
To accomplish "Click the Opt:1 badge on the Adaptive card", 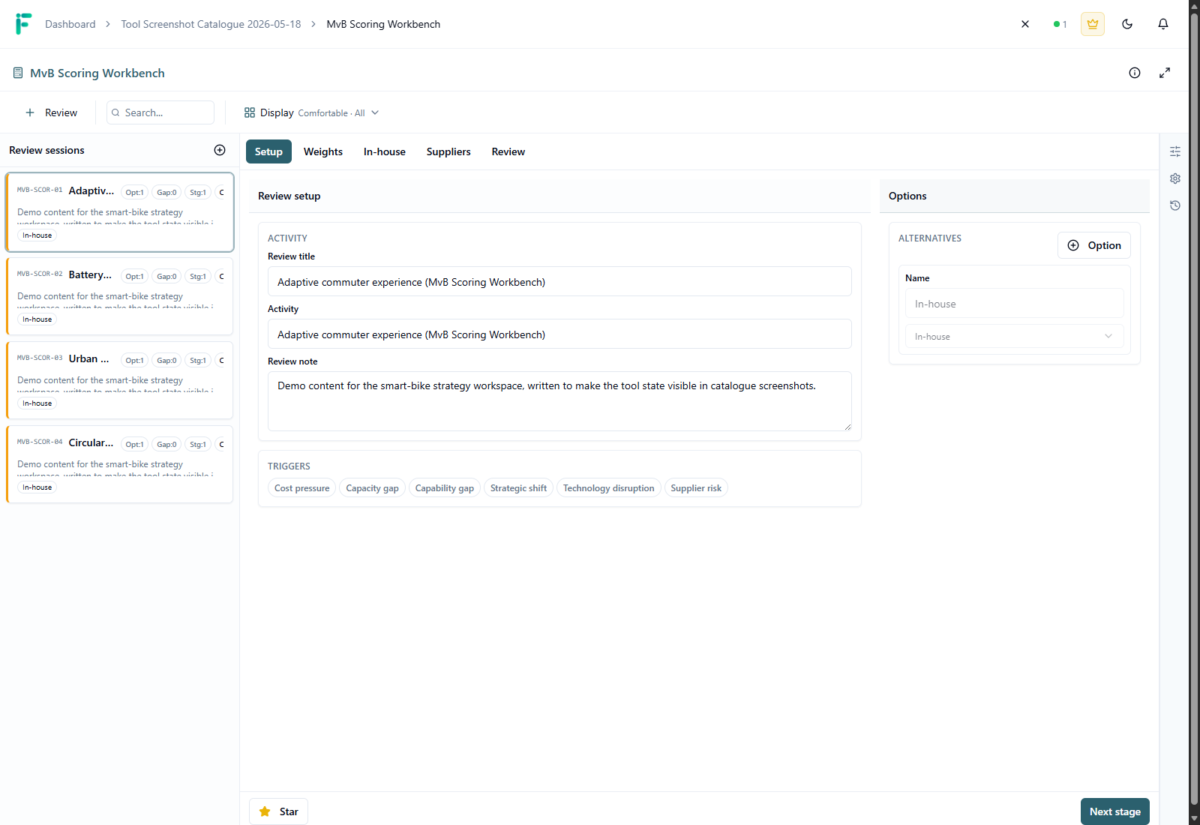I will coord(134,193).
